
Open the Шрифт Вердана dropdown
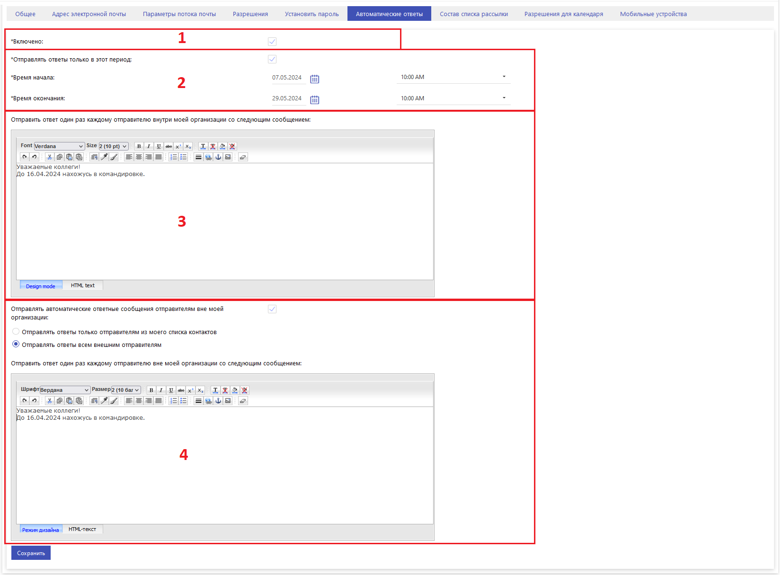[65, 390]
